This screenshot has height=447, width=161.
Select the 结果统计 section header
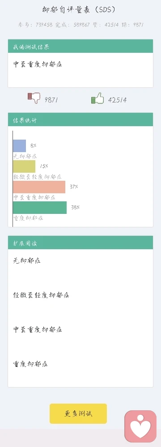pyautogui.click(x=80, y=119)
